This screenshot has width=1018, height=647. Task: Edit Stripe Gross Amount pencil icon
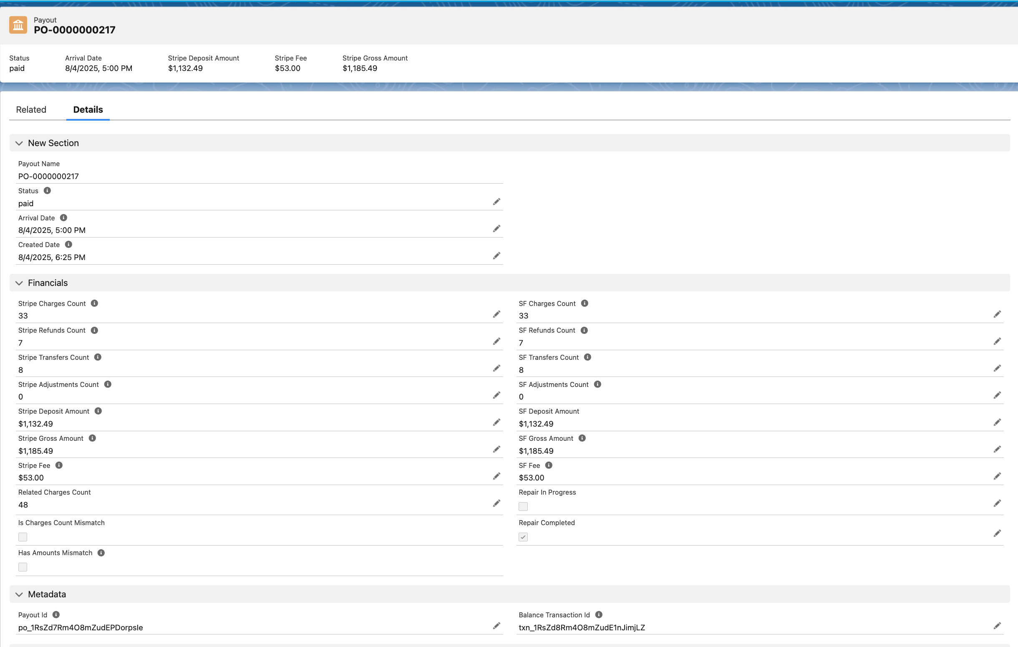[x=496, y=449]
